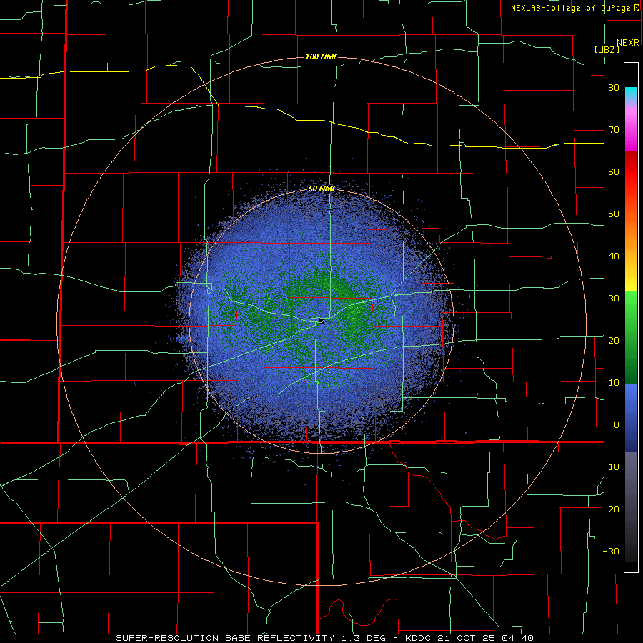This screenshot has width=643, height=643.
Task: Click the KDDC radar site marker at the ring center
Action: tap(321, 321)
